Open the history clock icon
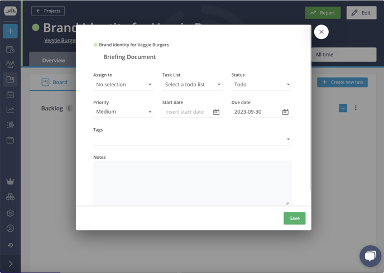The image size is (384, 273). 10,245
